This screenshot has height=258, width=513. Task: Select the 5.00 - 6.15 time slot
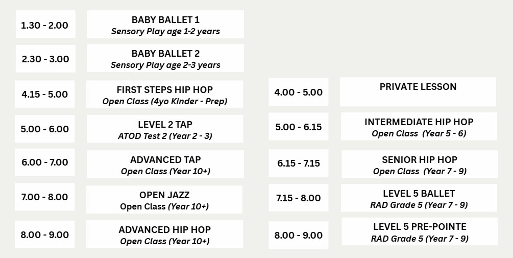tap(299, 127)
